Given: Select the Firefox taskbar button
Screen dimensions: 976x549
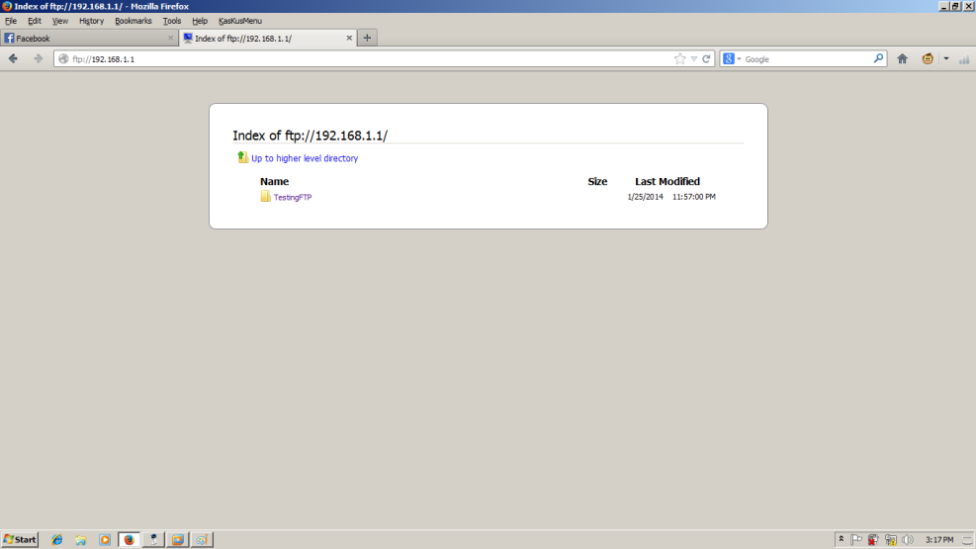Looking at the screenshot, I should (x=129, y=540).
